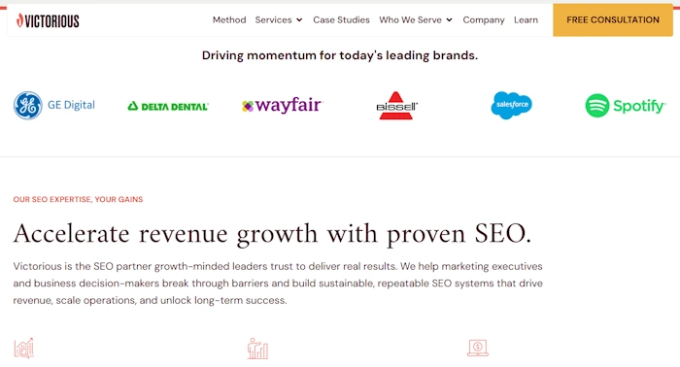
Task: Expand the Who We Serve chevron
Action: (x=449, y=20)
